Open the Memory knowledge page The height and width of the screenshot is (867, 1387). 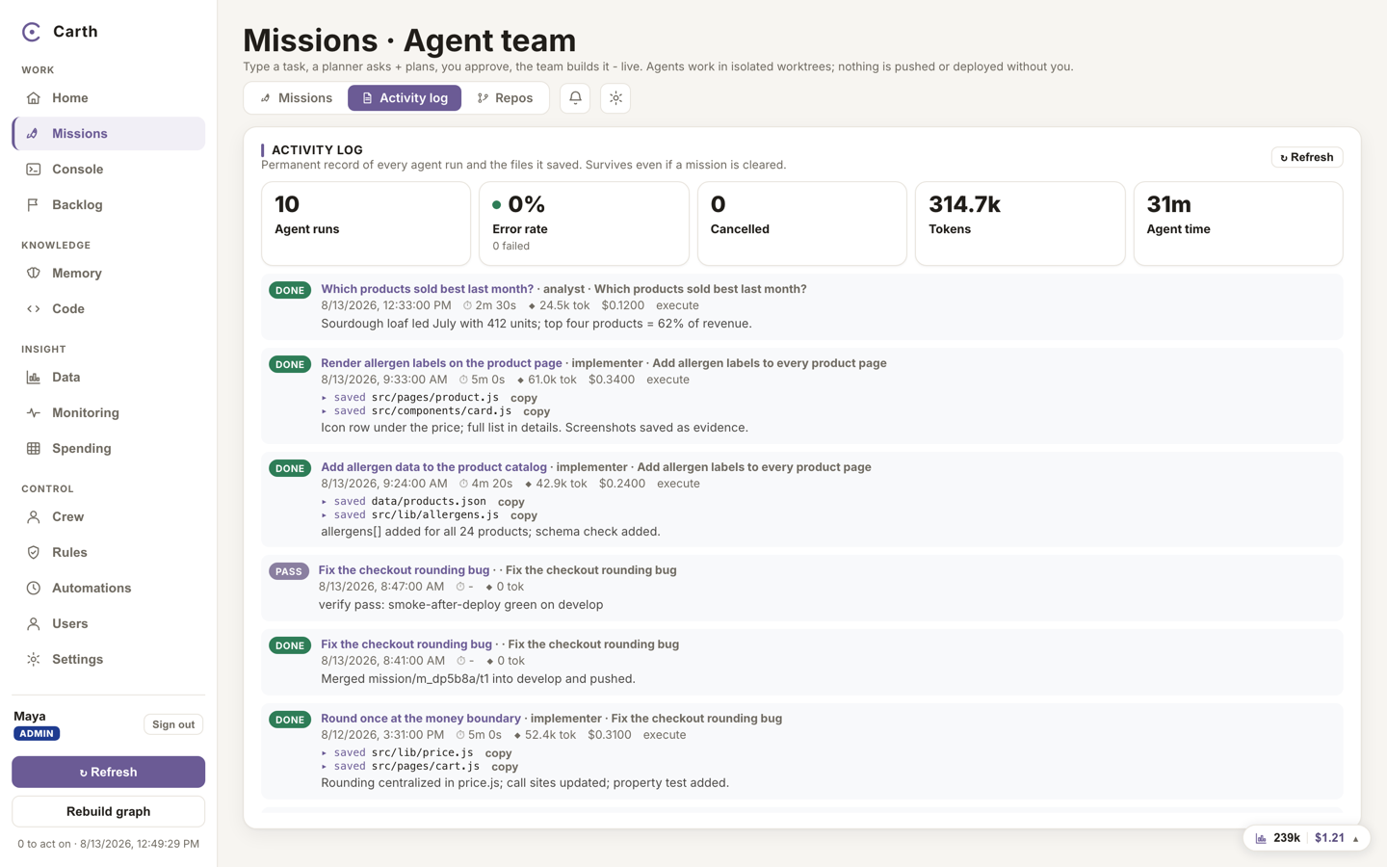coord(108,274)
